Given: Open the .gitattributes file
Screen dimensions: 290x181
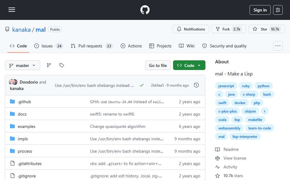Looking at the screenshot, I should (x=30, y=164).
